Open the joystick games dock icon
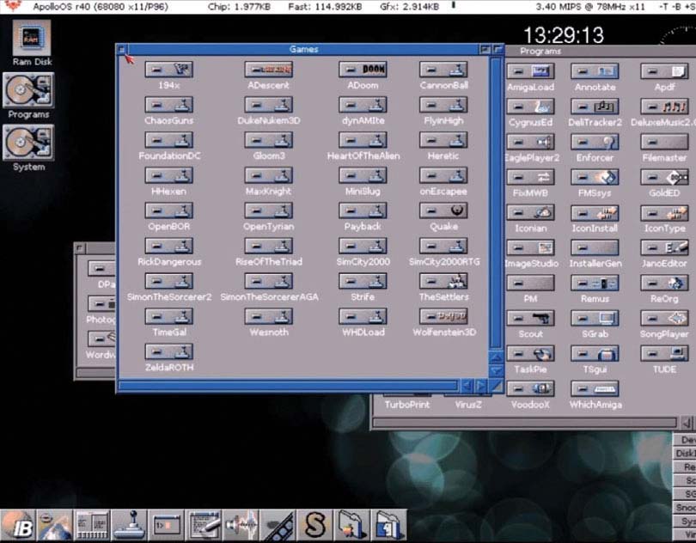 [130, 525]
